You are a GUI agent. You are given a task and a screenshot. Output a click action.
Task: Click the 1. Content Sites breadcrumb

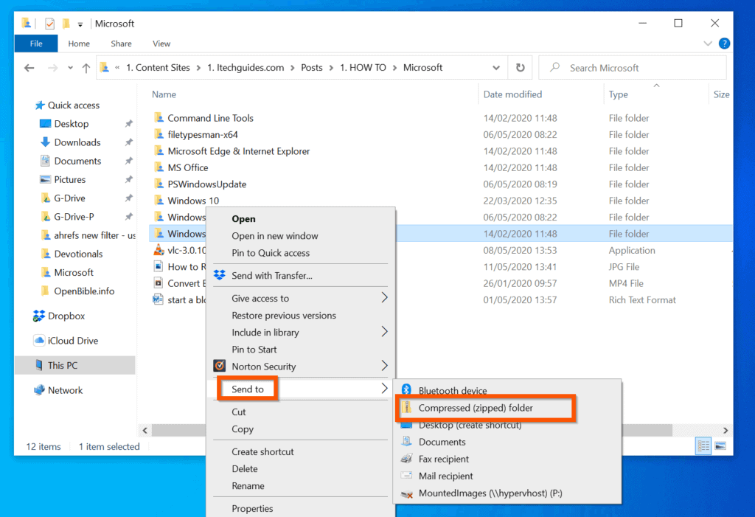pyautogui.click(x=158, y=67)
